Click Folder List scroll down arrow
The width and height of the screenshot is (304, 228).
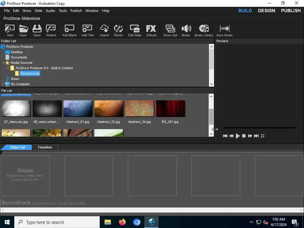point(211,84)
